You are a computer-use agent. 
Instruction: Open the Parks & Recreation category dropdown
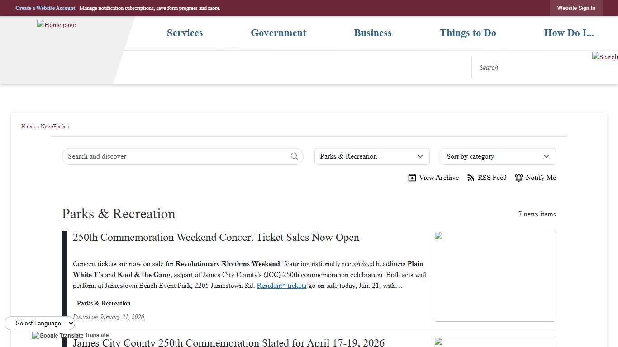(x=371, y=156)
